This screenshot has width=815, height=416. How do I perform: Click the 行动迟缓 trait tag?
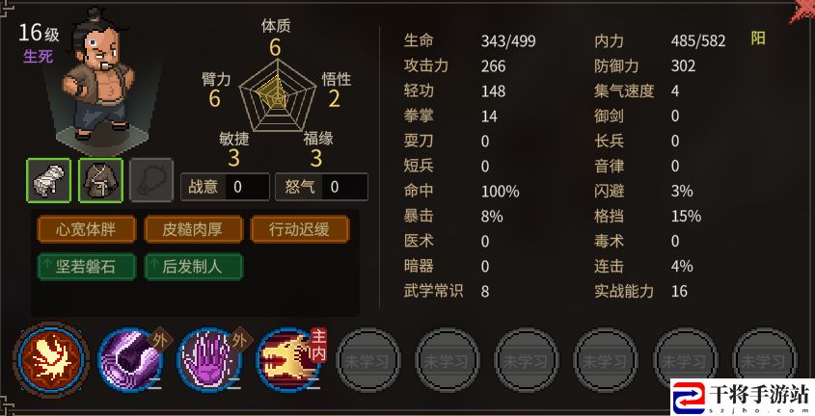pos(300,229)
